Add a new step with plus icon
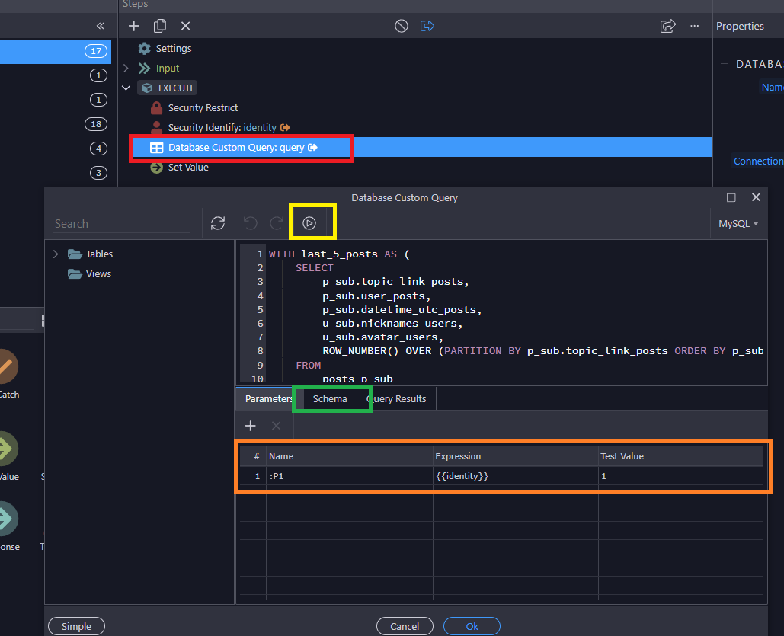 (x=133, y=26)
